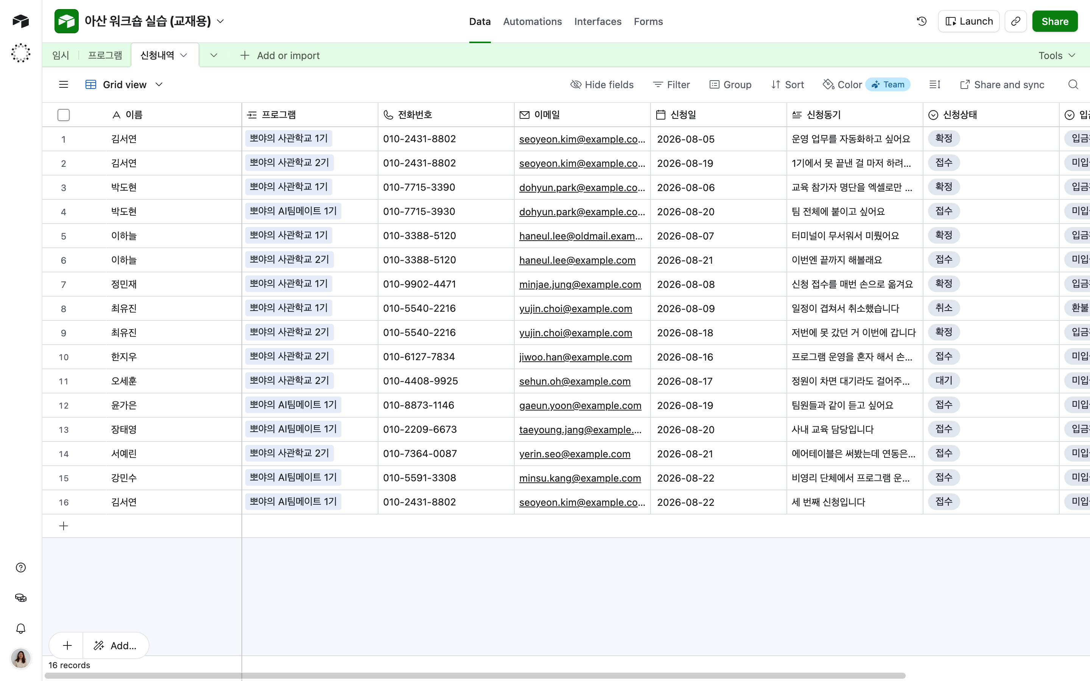
Task: Click the 신청상태 column header
Action: [x=990, y=115]
